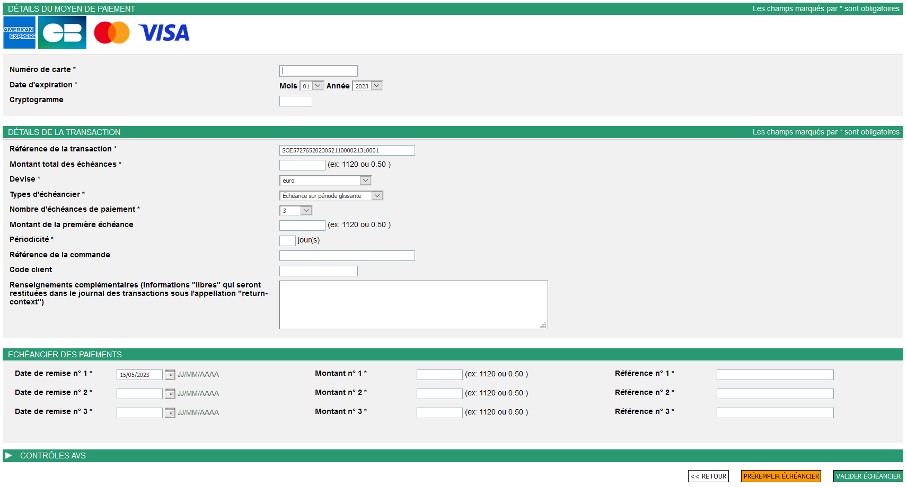Open the Devise currency dropdown
Screen dimensions: 907x487
[325, 181]
